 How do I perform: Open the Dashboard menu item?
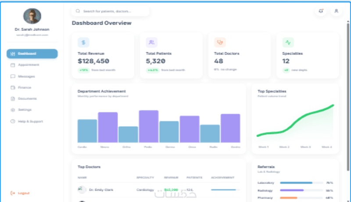click(x=32, y=54)
